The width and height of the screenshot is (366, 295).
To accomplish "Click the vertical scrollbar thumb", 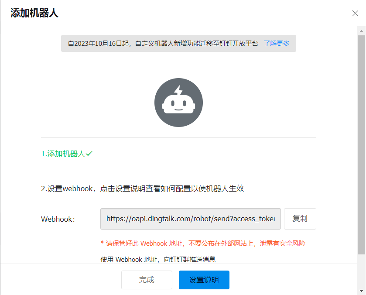I will (361, 145).
